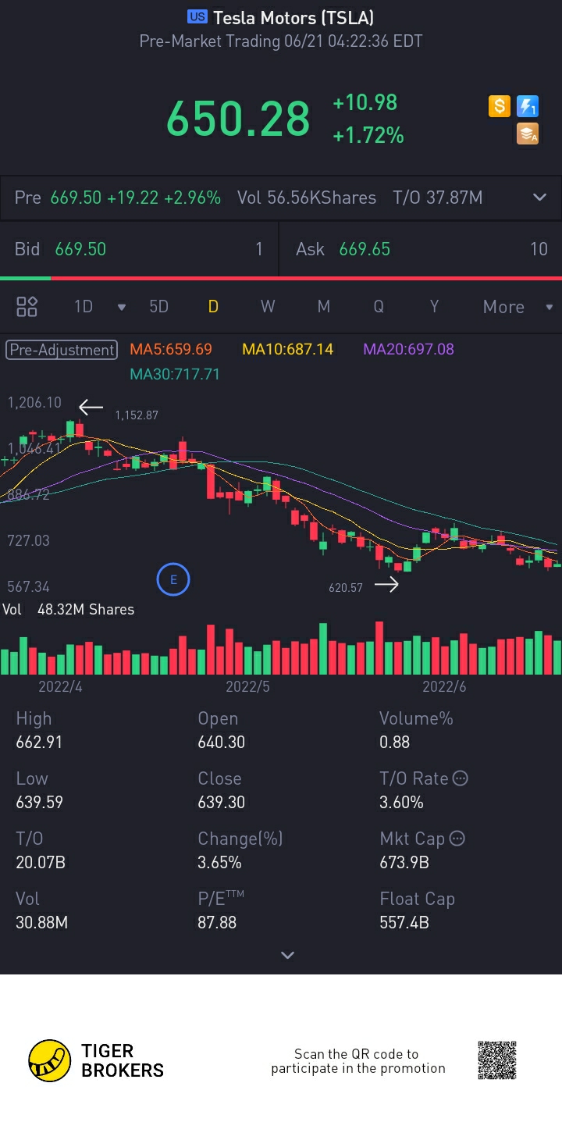Tap the Vol 56.56KShares pre-market volume
Image resolution: width=562 pixels, height=1147 pixels.
point(307,198)
